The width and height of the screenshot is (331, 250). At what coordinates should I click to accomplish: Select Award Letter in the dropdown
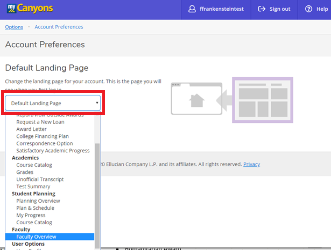point(31,129)
